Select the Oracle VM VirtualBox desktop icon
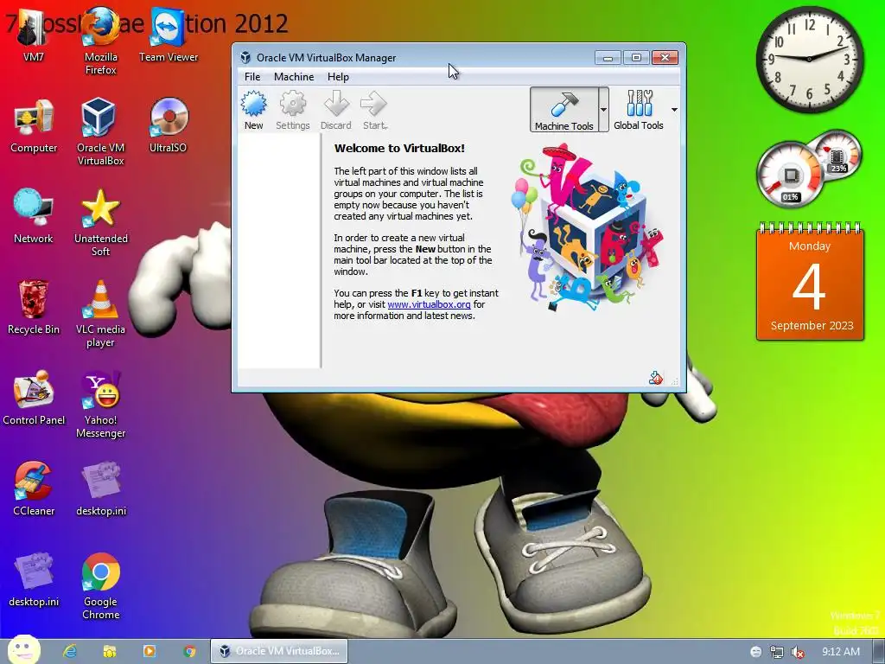The width and height of the screenshot is (885, 664). pos(100,131)
